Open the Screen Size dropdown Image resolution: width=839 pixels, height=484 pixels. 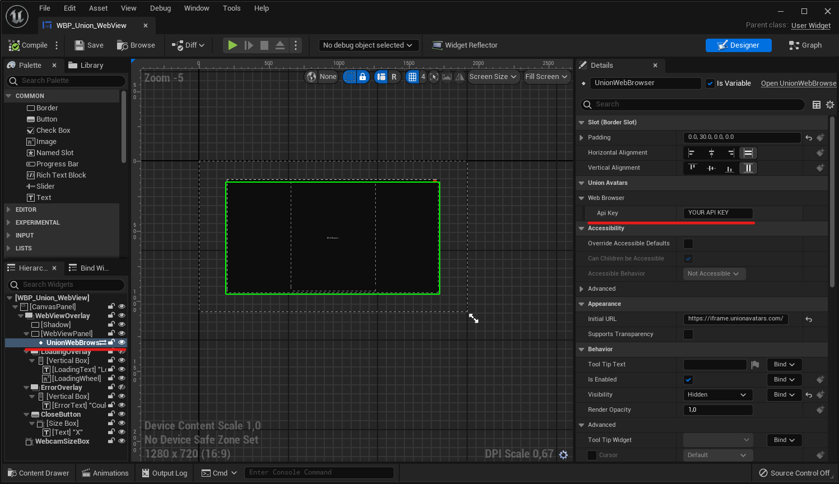pyautogui.click(x=493, y=77)
